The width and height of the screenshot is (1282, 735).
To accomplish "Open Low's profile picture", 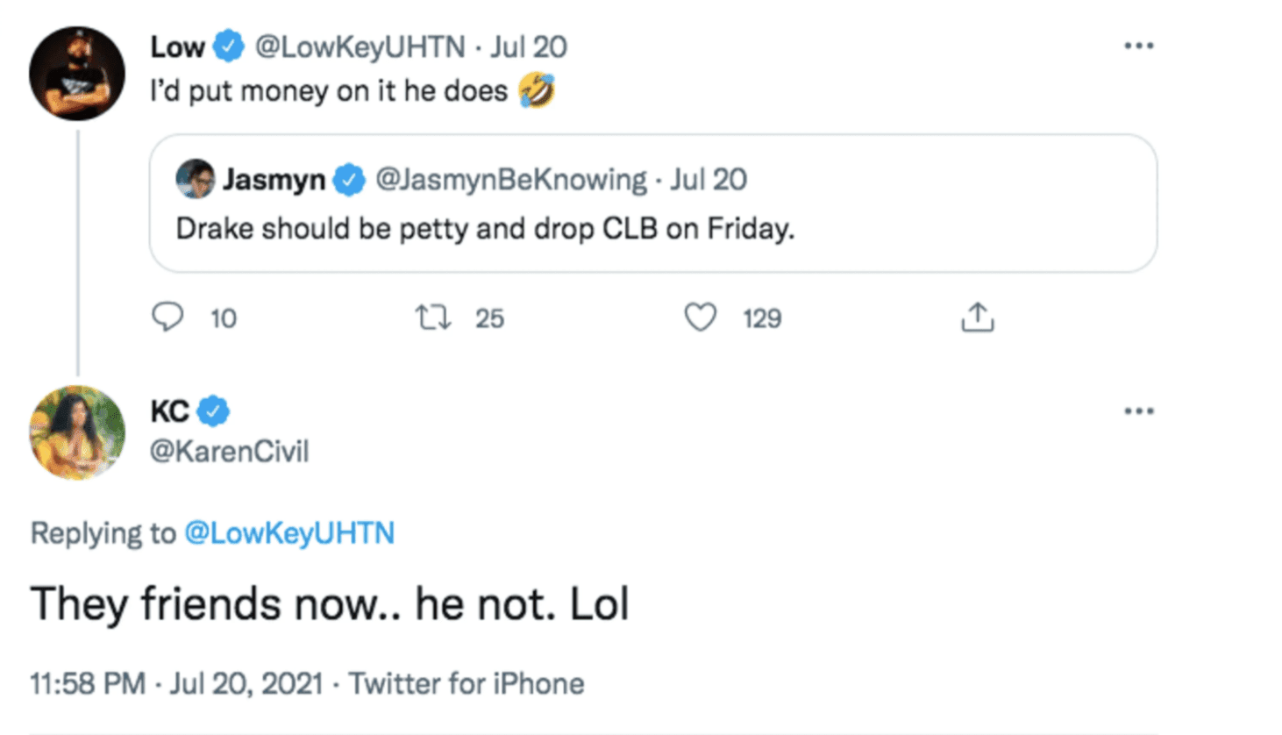I will [77, 74].
